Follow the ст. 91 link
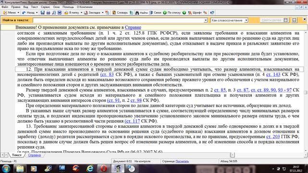The width and height of the screenshot is (308, 173). coord(113,100)
